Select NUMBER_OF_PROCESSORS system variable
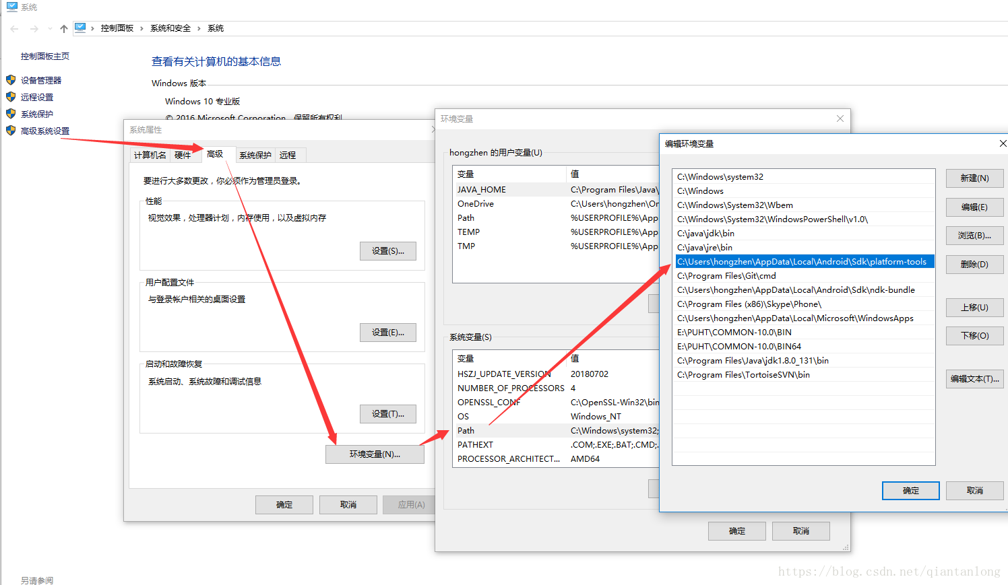Screen dimensions: 1008x585 pyautogui.click(x=556, y=388)
